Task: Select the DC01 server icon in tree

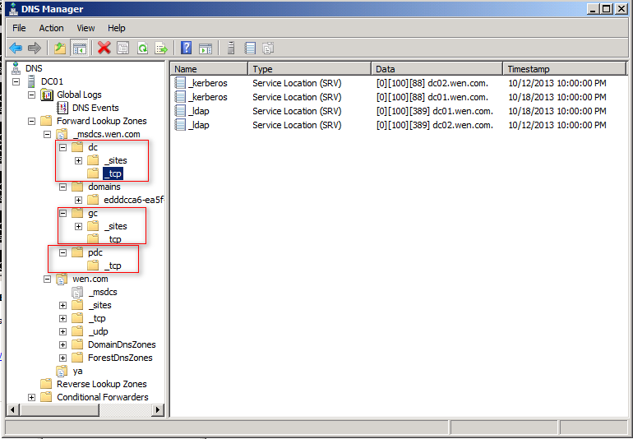Action: (x=31, y=81)
